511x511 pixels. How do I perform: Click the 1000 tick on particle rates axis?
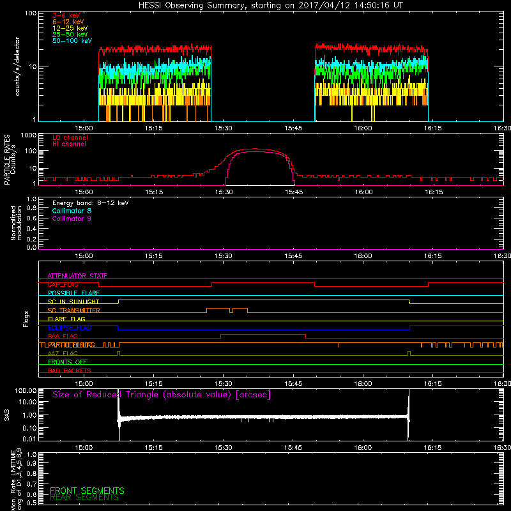pos(28,135)
